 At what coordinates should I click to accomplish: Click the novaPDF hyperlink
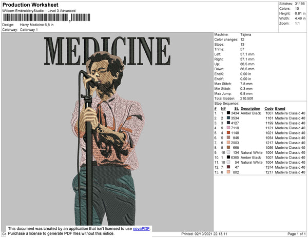[141, 229]
